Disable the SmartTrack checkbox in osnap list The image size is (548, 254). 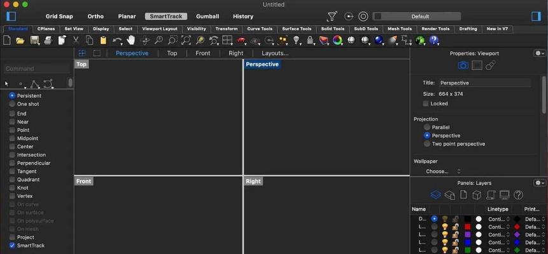(x=12, y=245)
